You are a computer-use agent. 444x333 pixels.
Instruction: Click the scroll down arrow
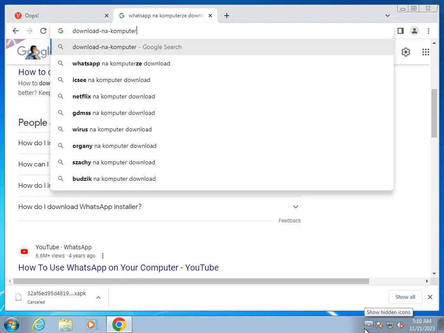[x=434, y=274]
